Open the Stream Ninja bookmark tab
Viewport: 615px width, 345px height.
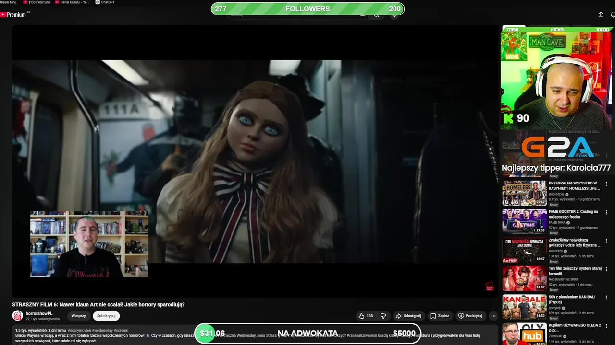point(9,2)
